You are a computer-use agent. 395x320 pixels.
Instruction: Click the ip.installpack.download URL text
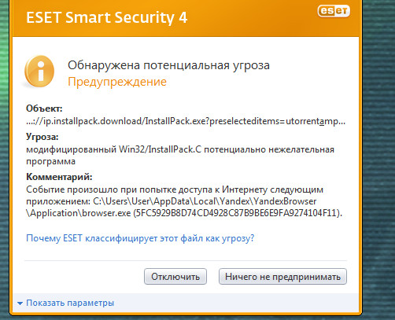point(186,121)
